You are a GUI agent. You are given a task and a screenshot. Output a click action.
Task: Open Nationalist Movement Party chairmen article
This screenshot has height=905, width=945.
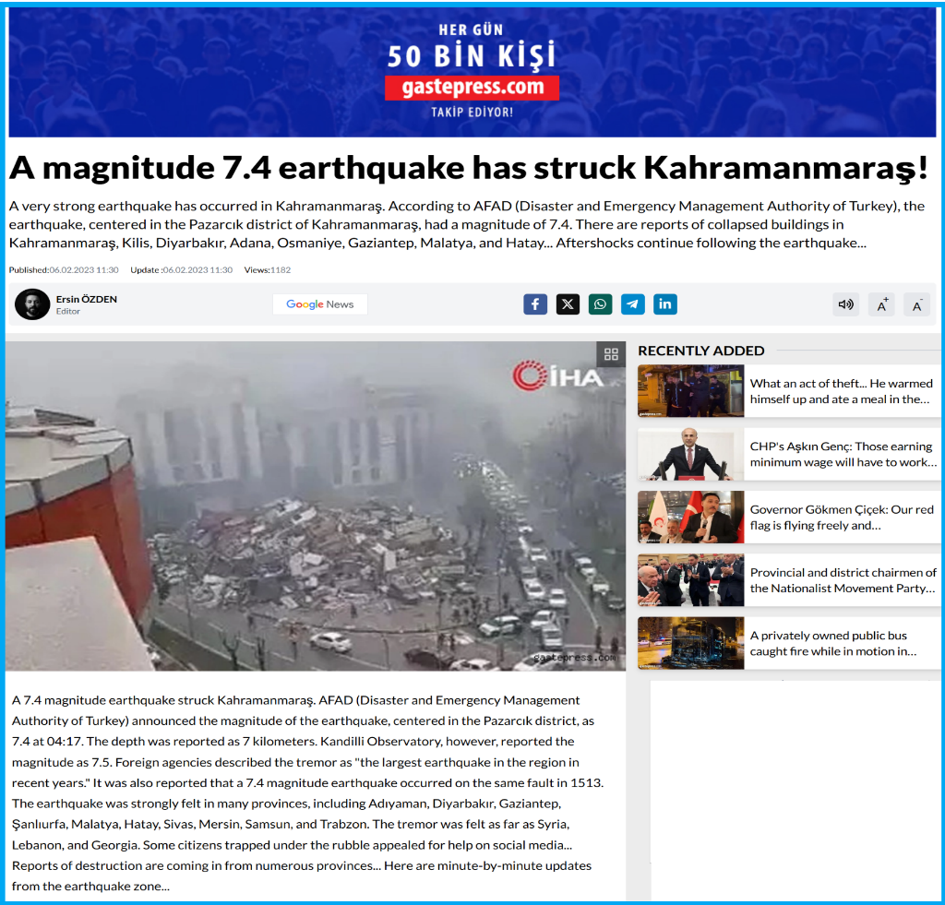843,580
